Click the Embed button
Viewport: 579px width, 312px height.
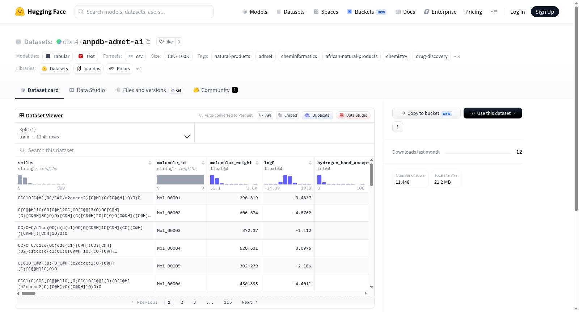click(x=288, y=115)
